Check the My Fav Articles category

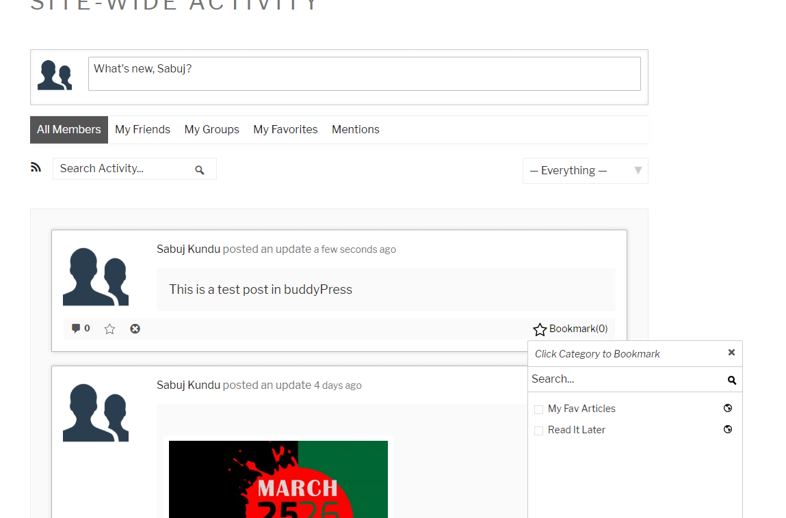(x=539, y=409)
